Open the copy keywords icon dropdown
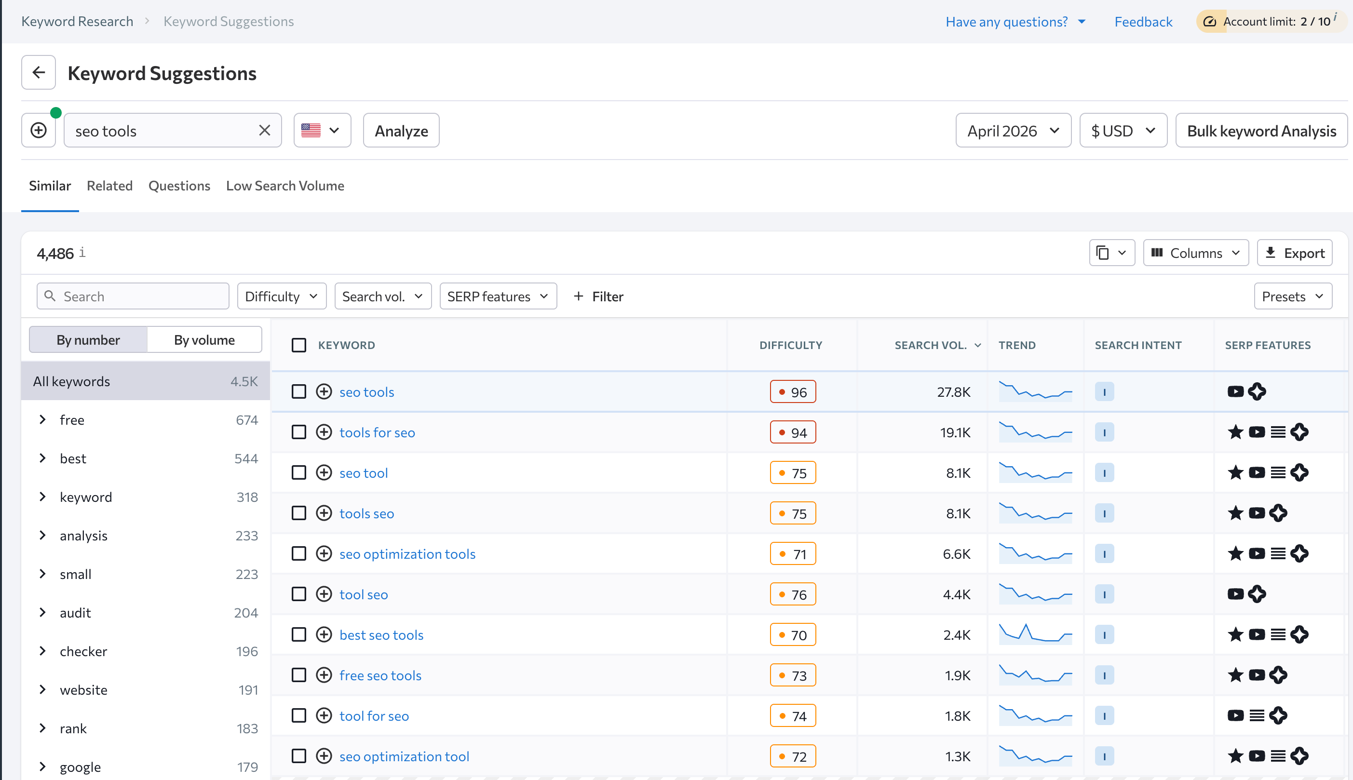 1112,253
